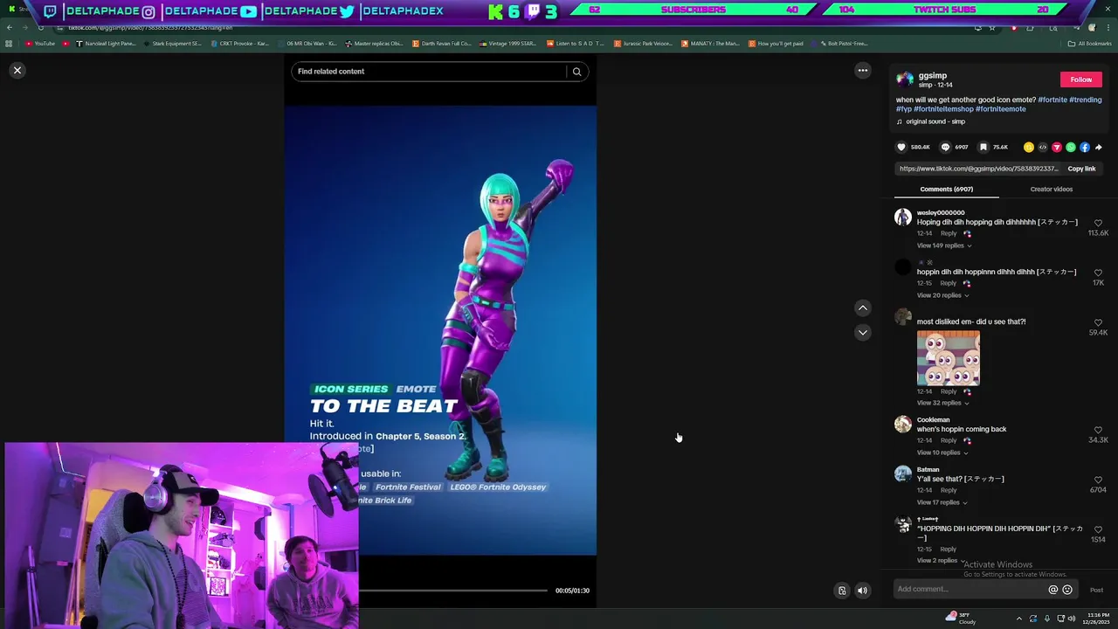
Task: Click the comment bubble icon
Action: click(945, 147)
